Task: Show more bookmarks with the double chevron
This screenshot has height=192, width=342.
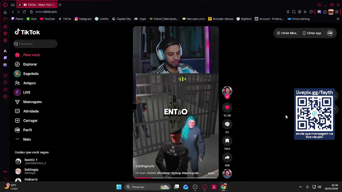Action: click(x=338, y=19)
